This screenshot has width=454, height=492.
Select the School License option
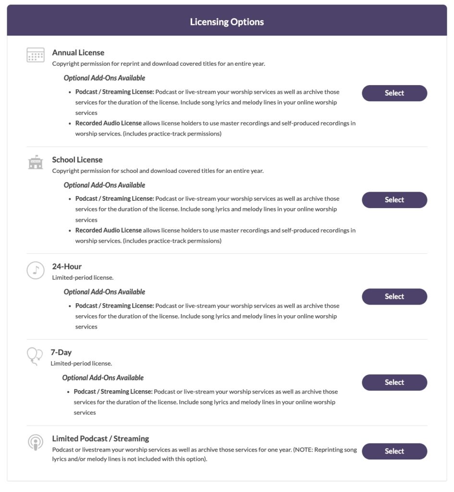click(394, 200)
